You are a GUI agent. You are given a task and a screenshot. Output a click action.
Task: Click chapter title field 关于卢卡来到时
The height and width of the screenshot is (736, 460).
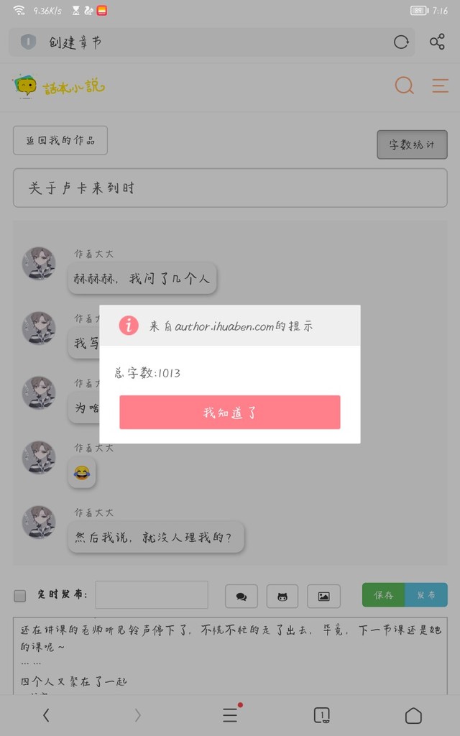(x=230, y=188)
